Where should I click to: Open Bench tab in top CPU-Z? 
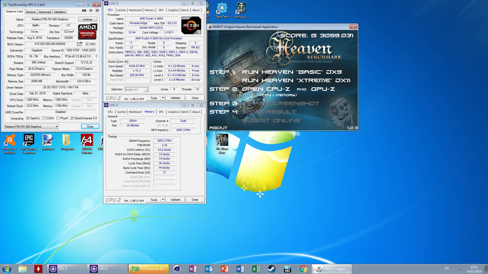[185, 10]
